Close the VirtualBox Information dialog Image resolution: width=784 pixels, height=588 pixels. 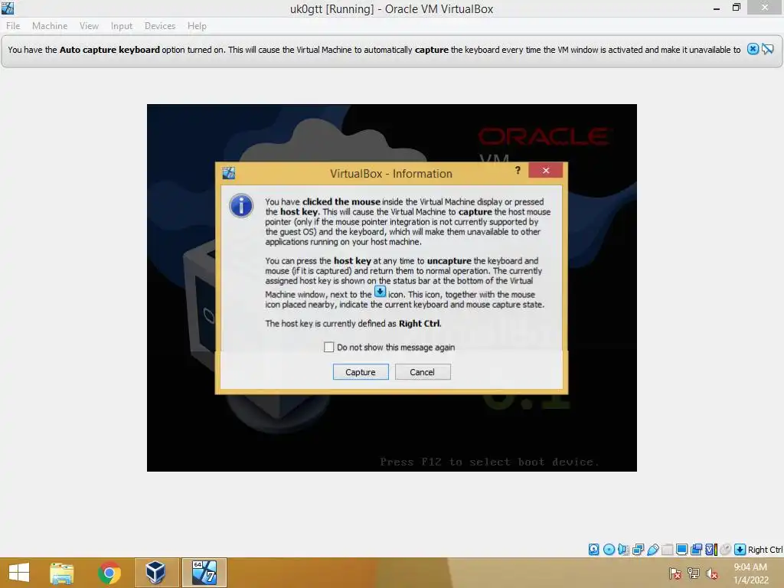(545, 171)
